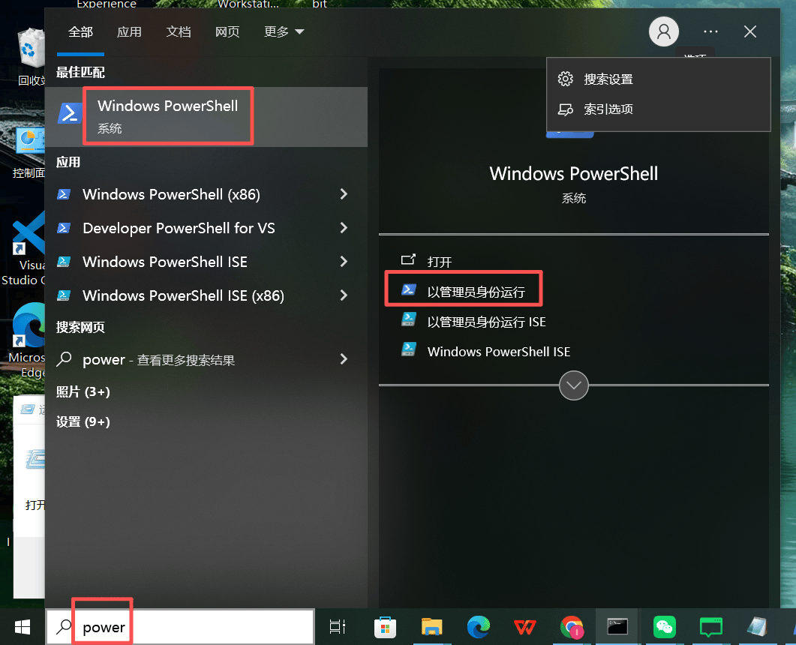Open the Windows Start button
Image resolution: width=796 pixels, height=645 pixels.
click(23, 627)
